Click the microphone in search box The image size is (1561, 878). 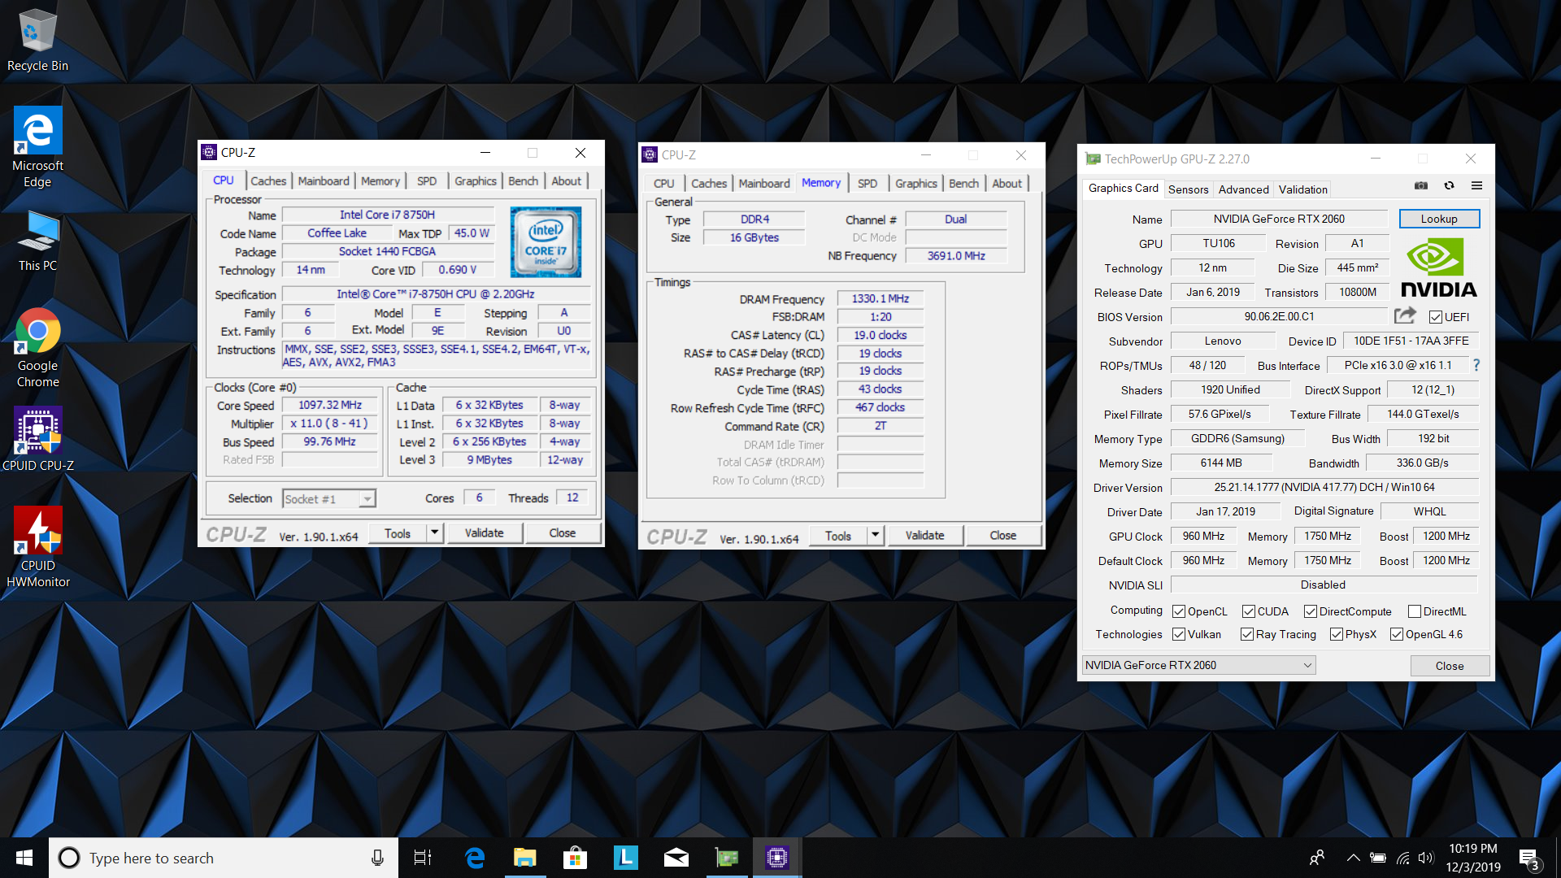point(377,858)
